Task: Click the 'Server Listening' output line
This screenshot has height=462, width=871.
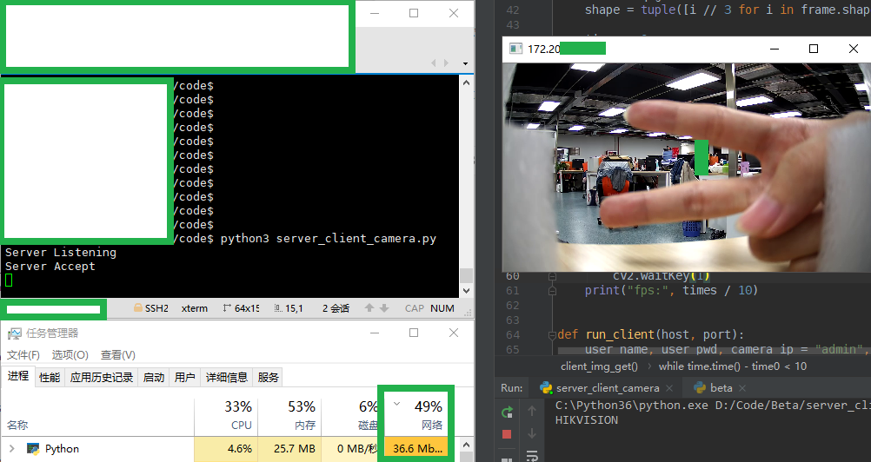Action: click(x=61, y=253)
